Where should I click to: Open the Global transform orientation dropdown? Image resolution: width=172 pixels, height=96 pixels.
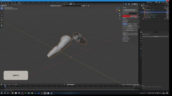click(x=64, y=4)
